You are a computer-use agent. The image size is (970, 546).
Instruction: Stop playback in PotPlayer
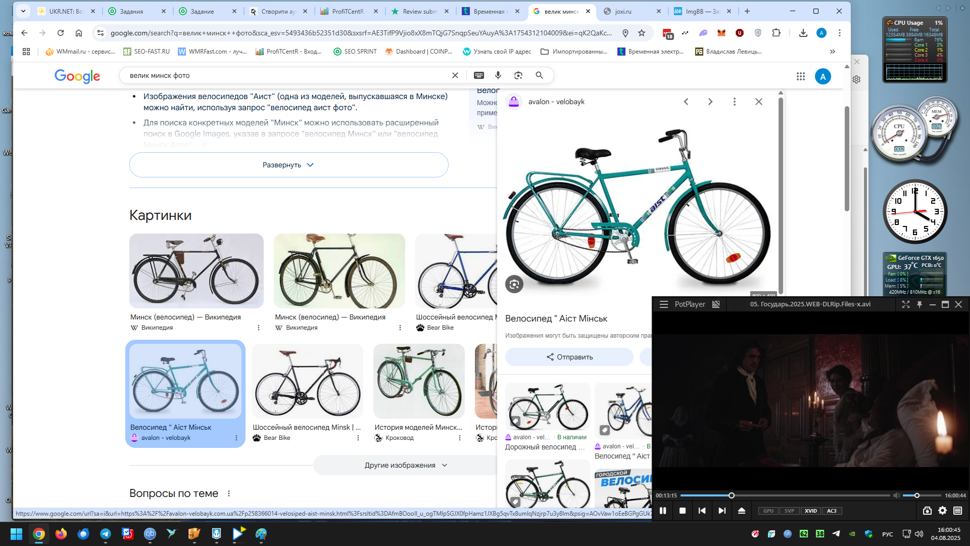[x=683, y=511]
